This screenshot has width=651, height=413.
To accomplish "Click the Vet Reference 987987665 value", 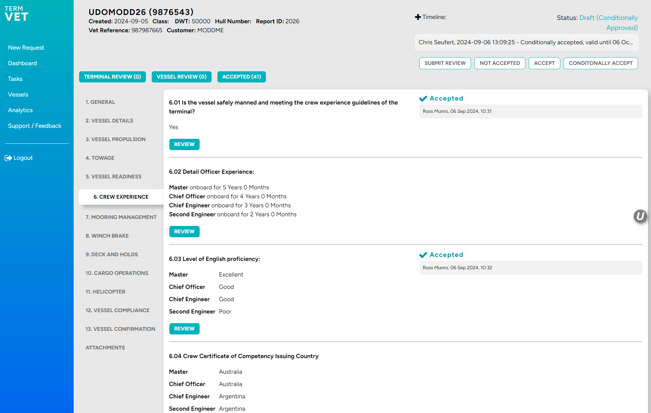I will click(x=147, y=30).
